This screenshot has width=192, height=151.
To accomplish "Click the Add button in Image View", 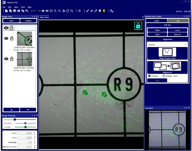I will [x=11, y=21].
